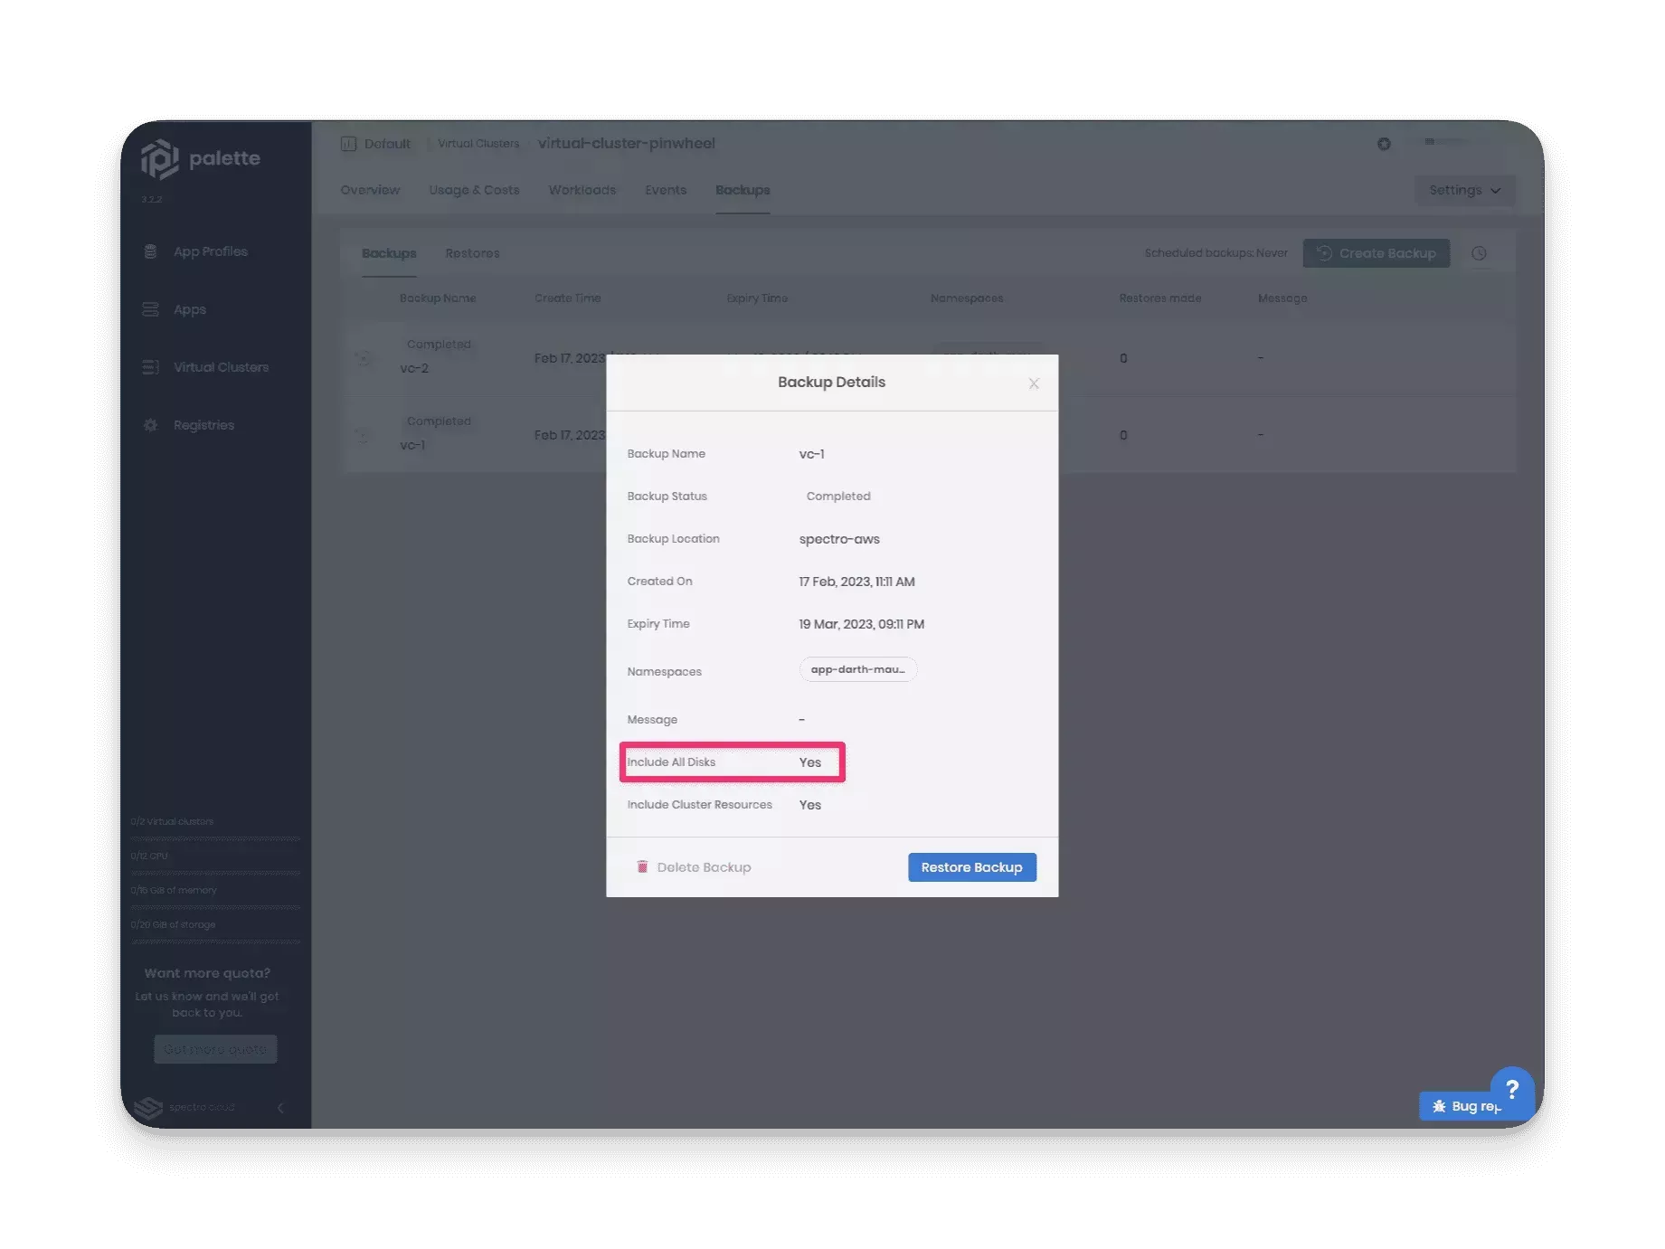The width and height of the screenshot is (1665, 1249).
Task: Click the Restore Backup button
Action: [x=971, y=867]
